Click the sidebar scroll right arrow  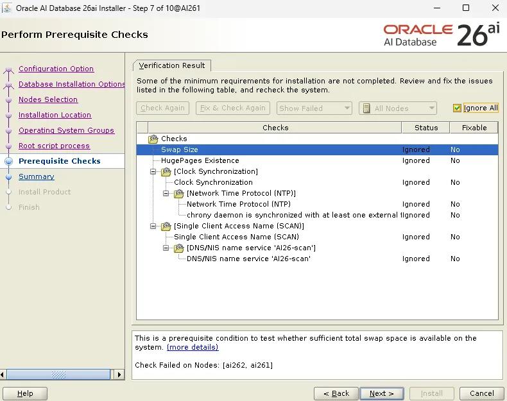click(x=119, y=375)
